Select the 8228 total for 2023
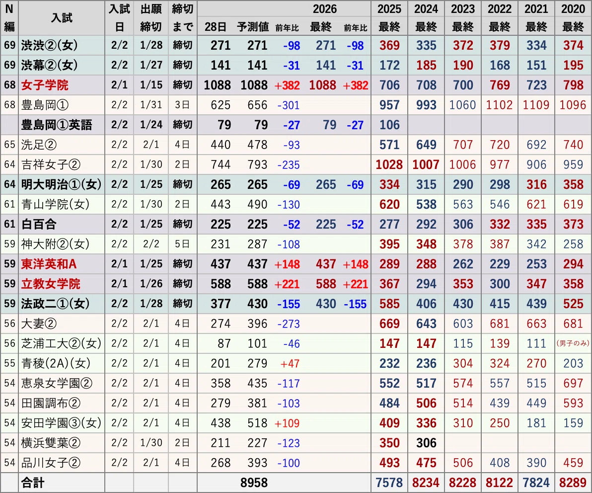Viewport: 592px width, 493px height. click(463, 483)
